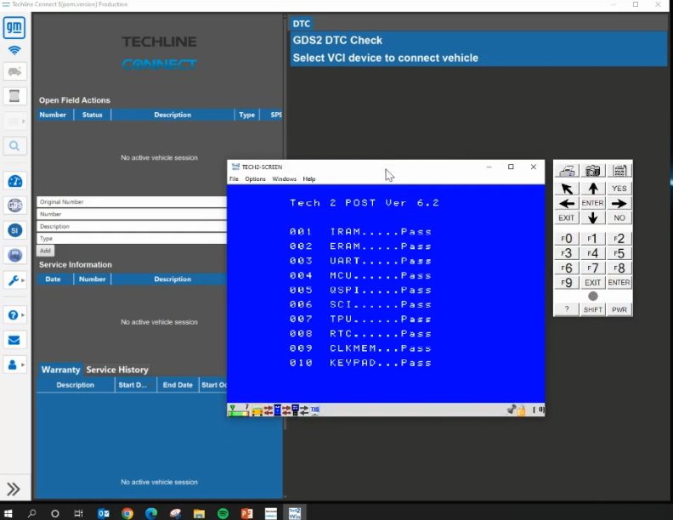Expand sidebar with double chevron
Viewport: 673px width, 520px height.
(14, 489)
